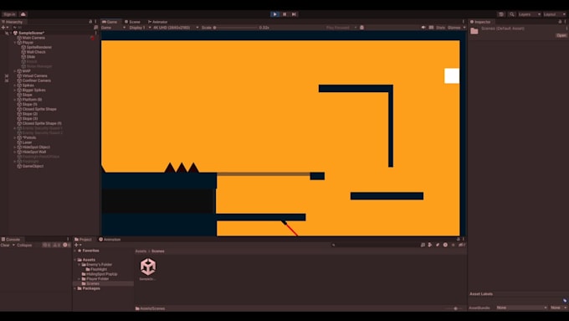Select the Project tab
569x321 pixels.
coord(83,239)
